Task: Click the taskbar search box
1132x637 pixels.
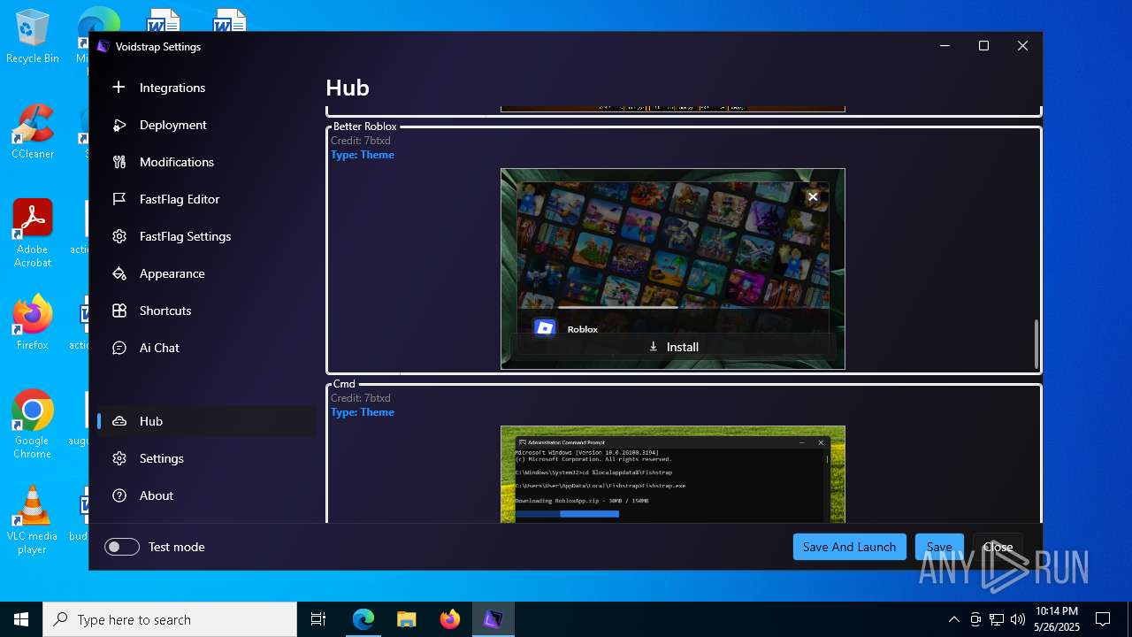Action: pos(170,619)
